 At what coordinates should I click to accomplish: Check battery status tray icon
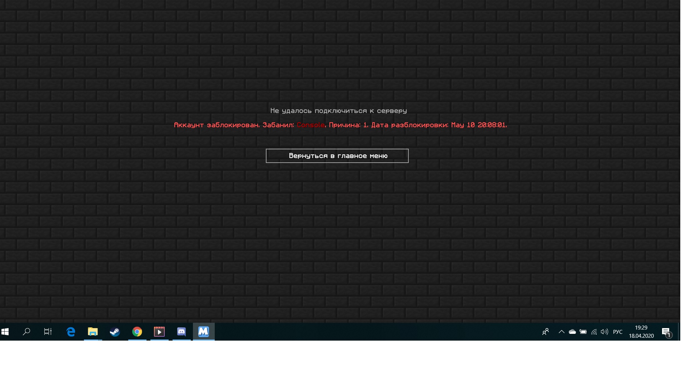[583, 332]
